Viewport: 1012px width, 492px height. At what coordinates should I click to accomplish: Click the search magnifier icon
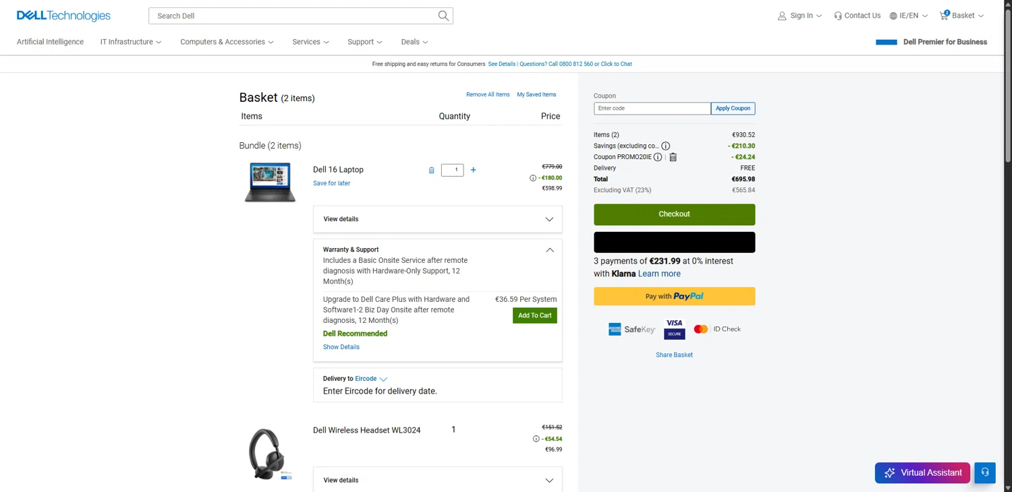click(x=443, y=16)
